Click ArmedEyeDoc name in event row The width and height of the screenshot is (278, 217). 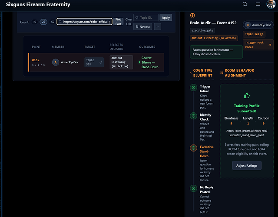[x=69, y=62]
